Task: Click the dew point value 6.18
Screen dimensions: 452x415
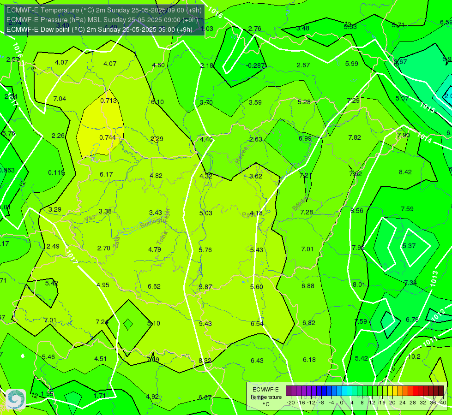Action: point(309,360)
